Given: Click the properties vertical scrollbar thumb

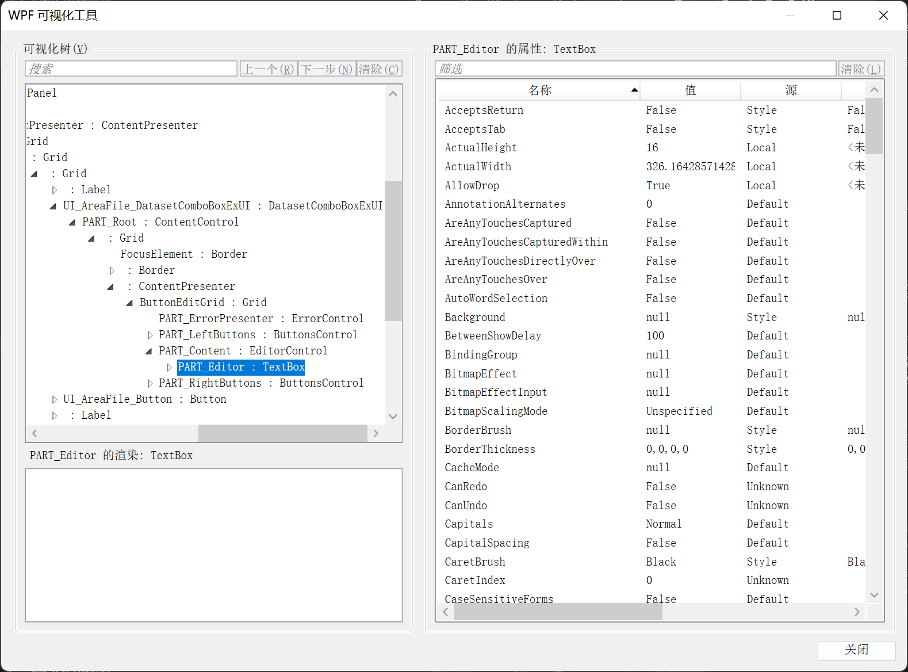Looking at the screenshot, I should [x=874, y=126].
